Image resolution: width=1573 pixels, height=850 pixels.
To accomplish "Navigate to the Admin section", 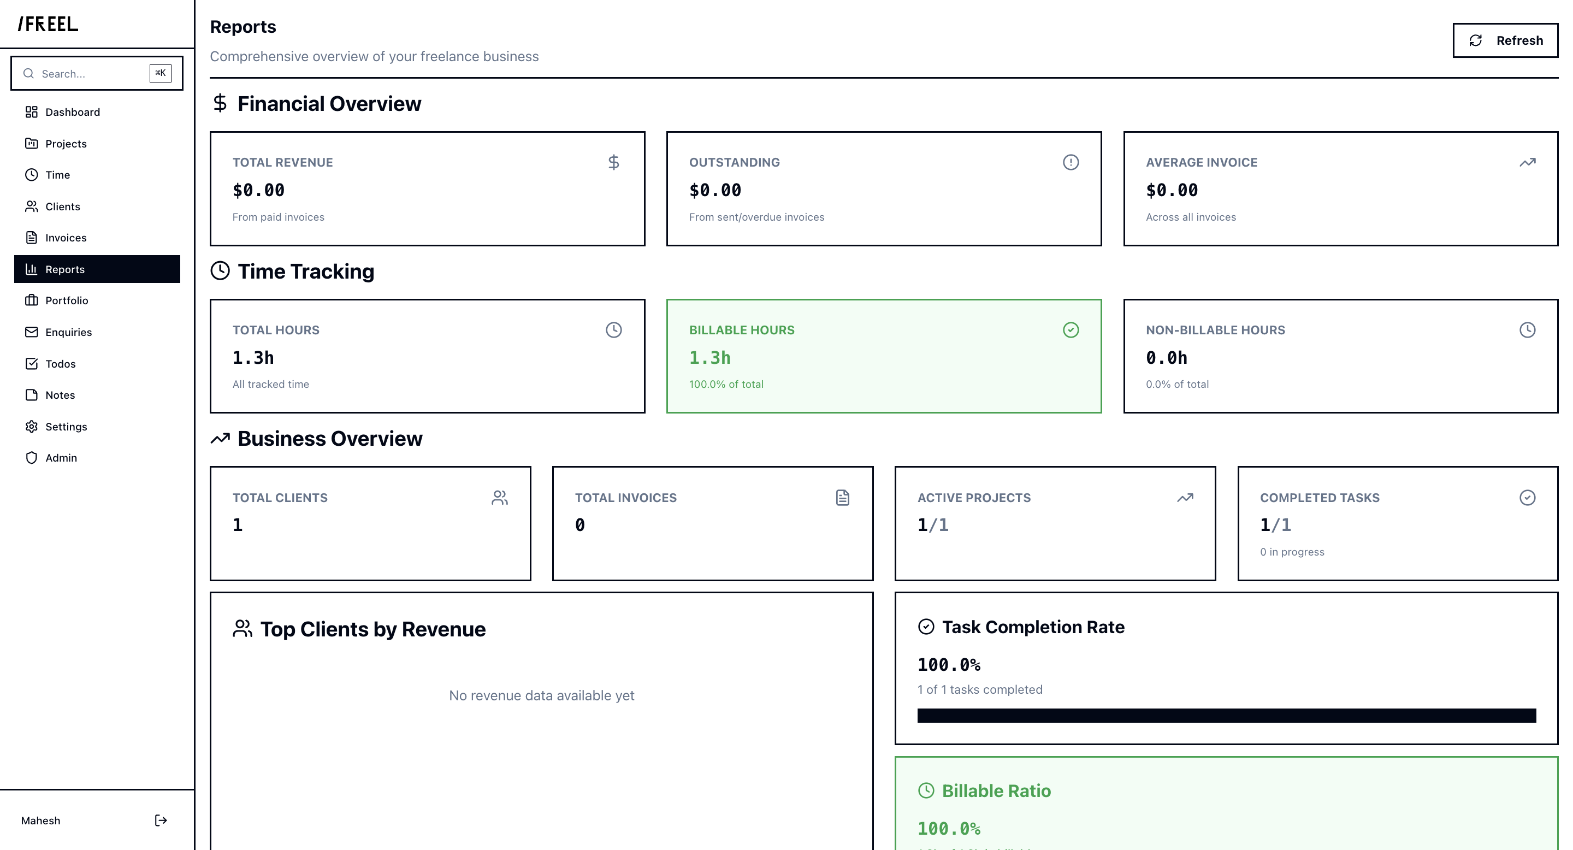I will coord(61,457).
